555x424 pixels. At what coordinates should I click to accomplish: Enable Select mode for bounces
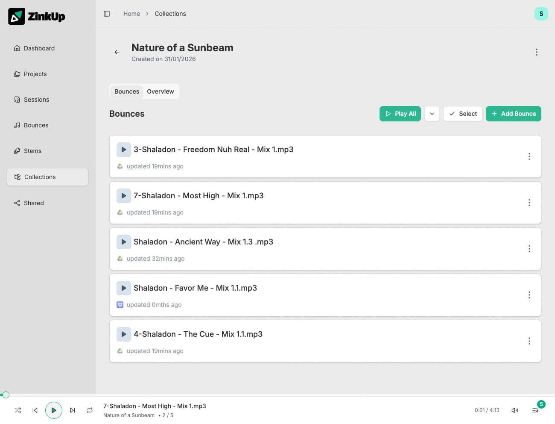point(462,114)
